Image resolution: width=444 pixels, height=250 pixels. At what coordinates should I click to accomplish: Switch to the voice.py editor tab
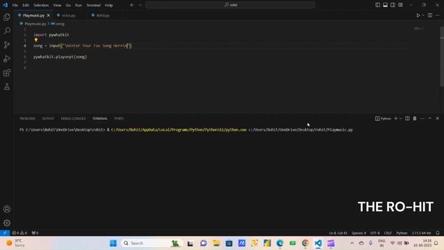pos(68,15)
